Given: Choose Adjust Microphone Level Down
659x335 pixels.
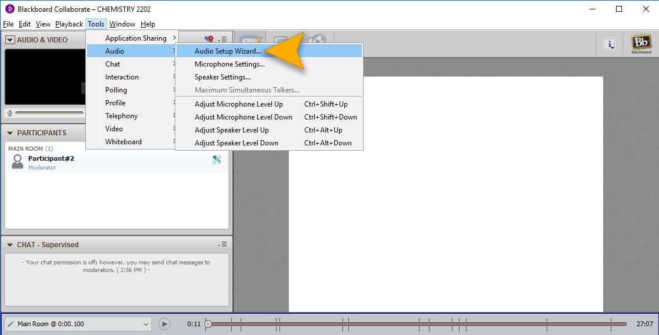Looking at the screenshot, I should 269,117.
